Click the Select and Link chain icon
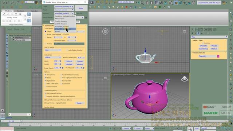The image size is (233, 131). click(13, 3)
